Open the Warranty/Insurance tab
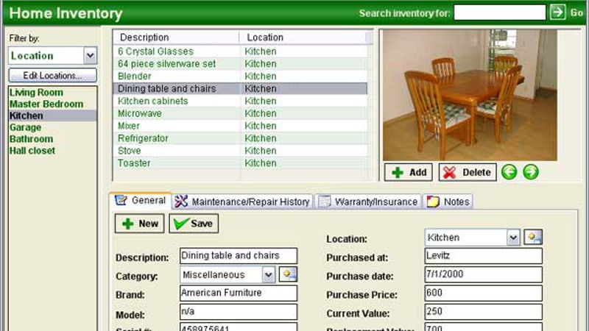This screenshot has width=589, height=331. [x=368, y=202]
